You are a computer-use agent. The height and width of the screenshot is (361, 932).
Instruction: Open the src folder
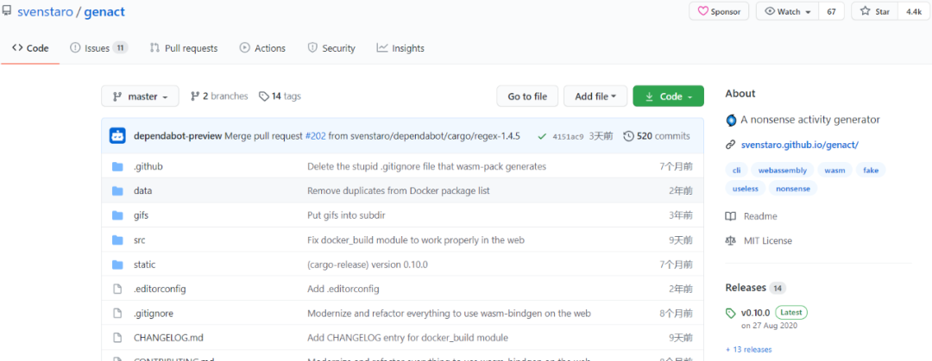click(x=140, y=240)
